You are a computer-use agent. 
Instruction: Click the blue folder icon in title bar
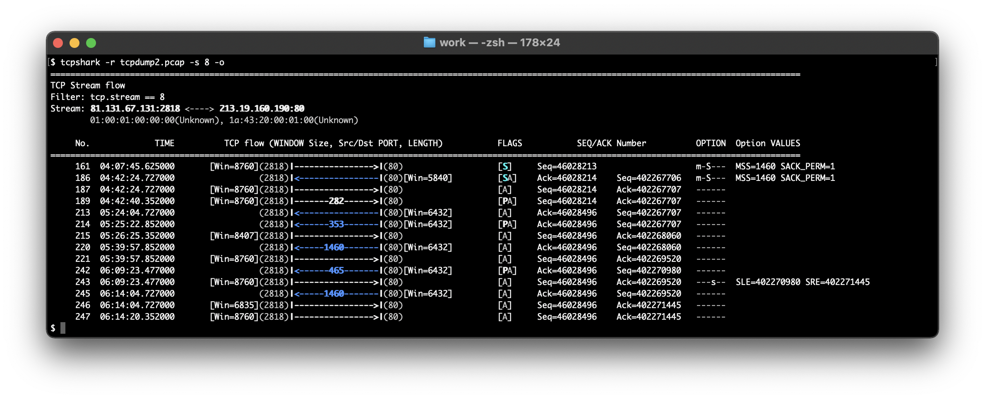(x=429, y=43)
